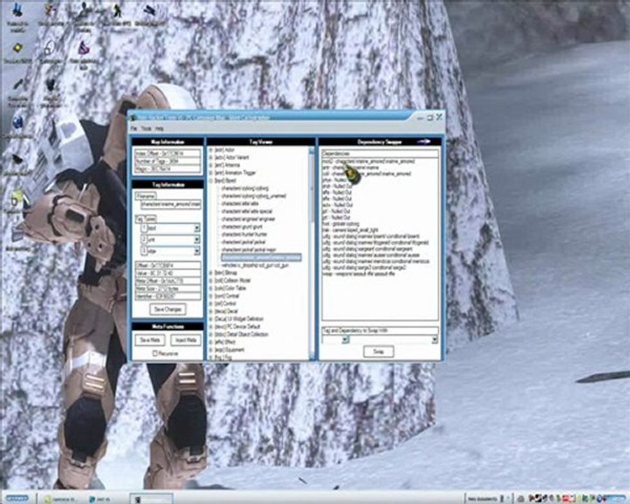Screen dimensions: 630x504
Task: Select the mod2 marine_armored dependency
Action: [x=368, y=161]
